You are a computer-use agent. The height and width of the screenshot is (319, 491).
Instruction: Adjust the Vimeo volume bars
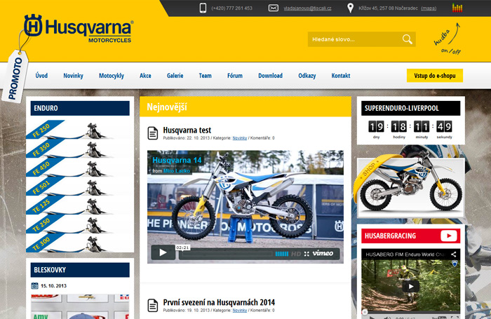pyautogui.click(x=282, y=254)
